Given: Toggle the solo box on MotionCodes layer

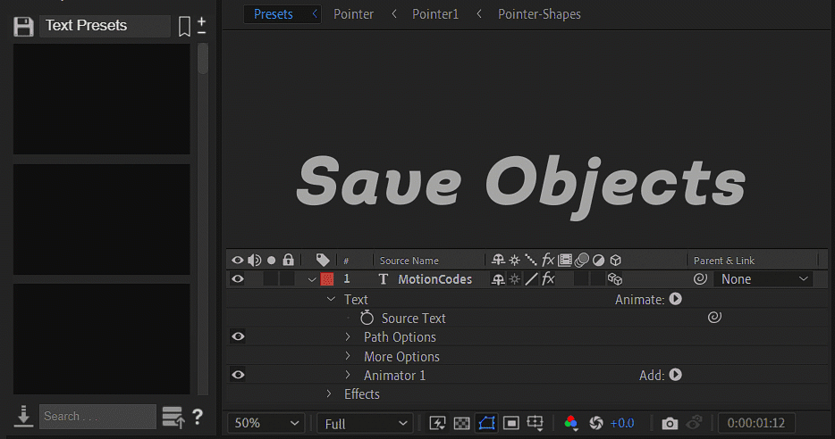Looking at the screenshot, I should [271, 279].
